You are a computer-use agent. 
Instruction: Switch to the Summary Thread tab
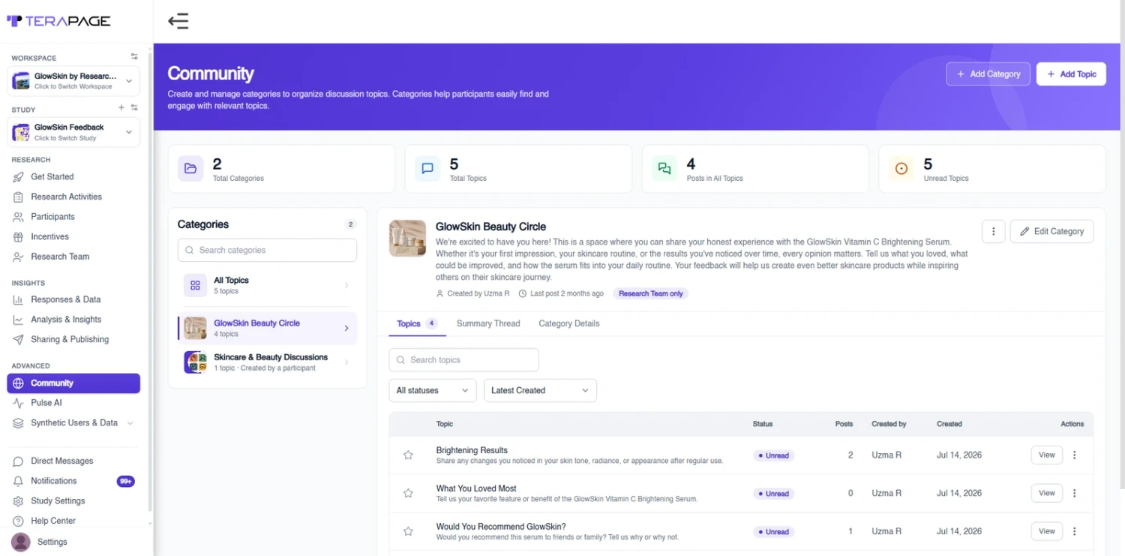488,323
